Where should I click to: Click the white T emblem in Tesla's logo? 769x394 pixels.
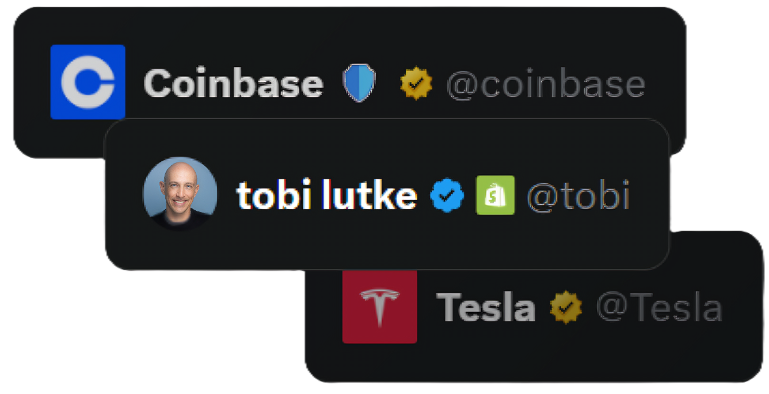pos(379,306)
